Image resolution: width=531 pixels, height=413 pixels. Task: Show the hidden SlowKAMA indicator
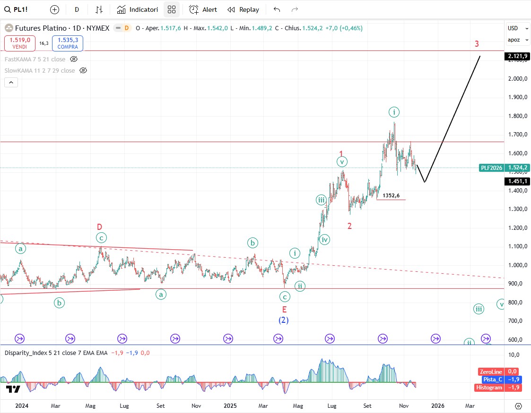point(83,70)
